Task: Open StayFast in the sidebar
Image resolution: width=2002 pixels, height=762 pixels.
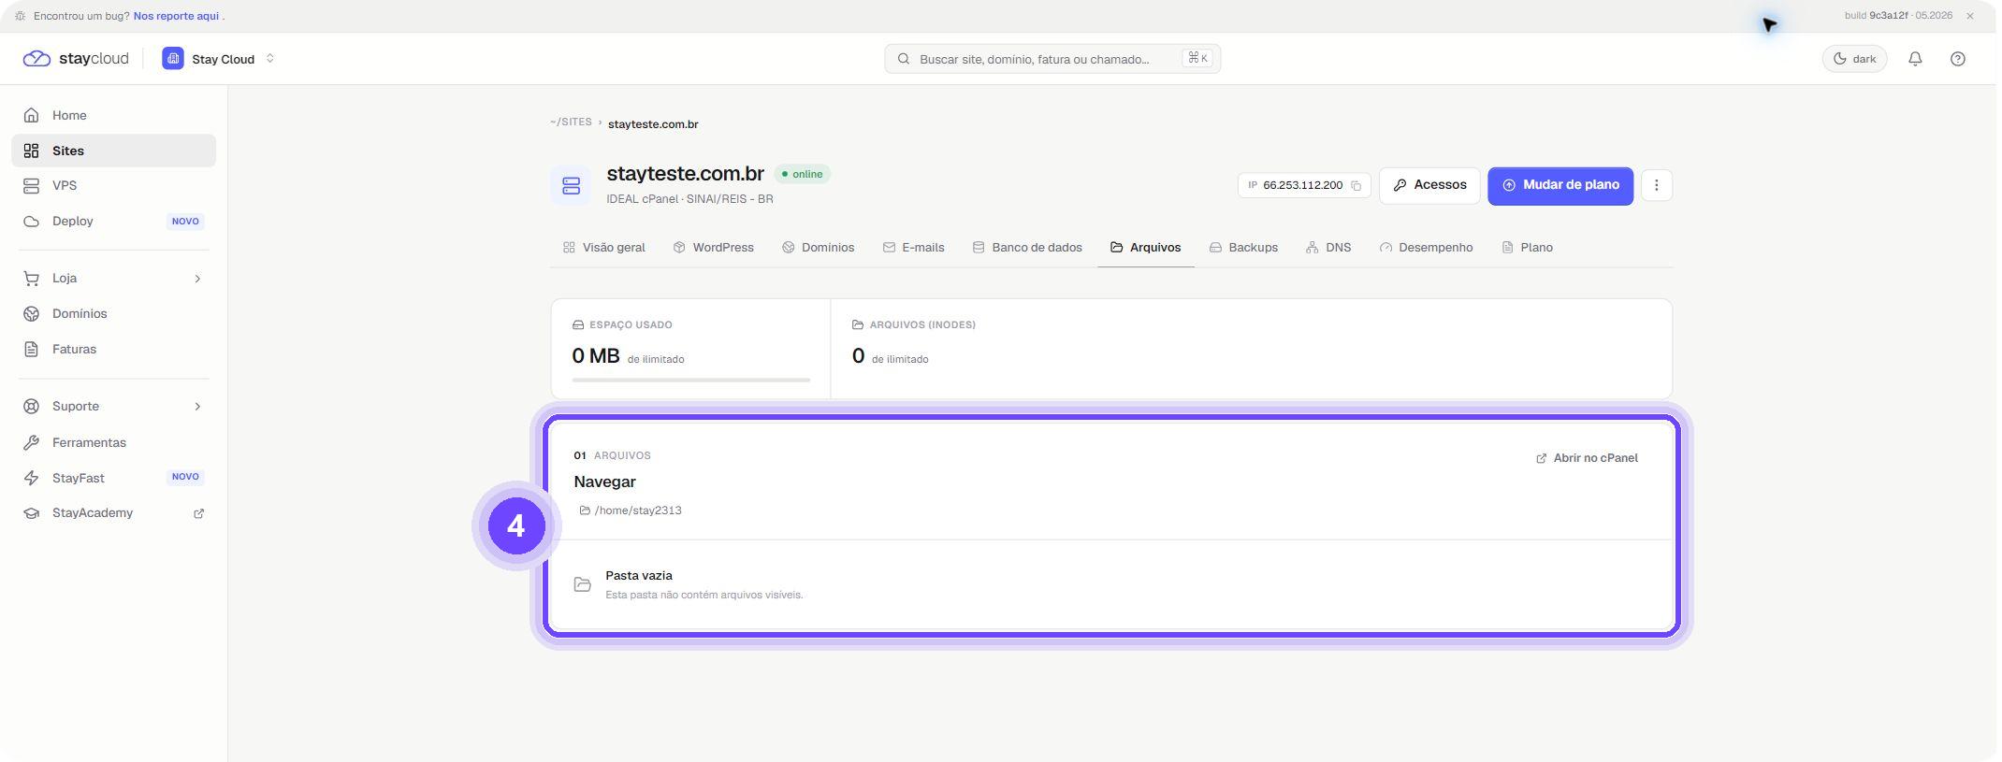Action: pos(114,478)
